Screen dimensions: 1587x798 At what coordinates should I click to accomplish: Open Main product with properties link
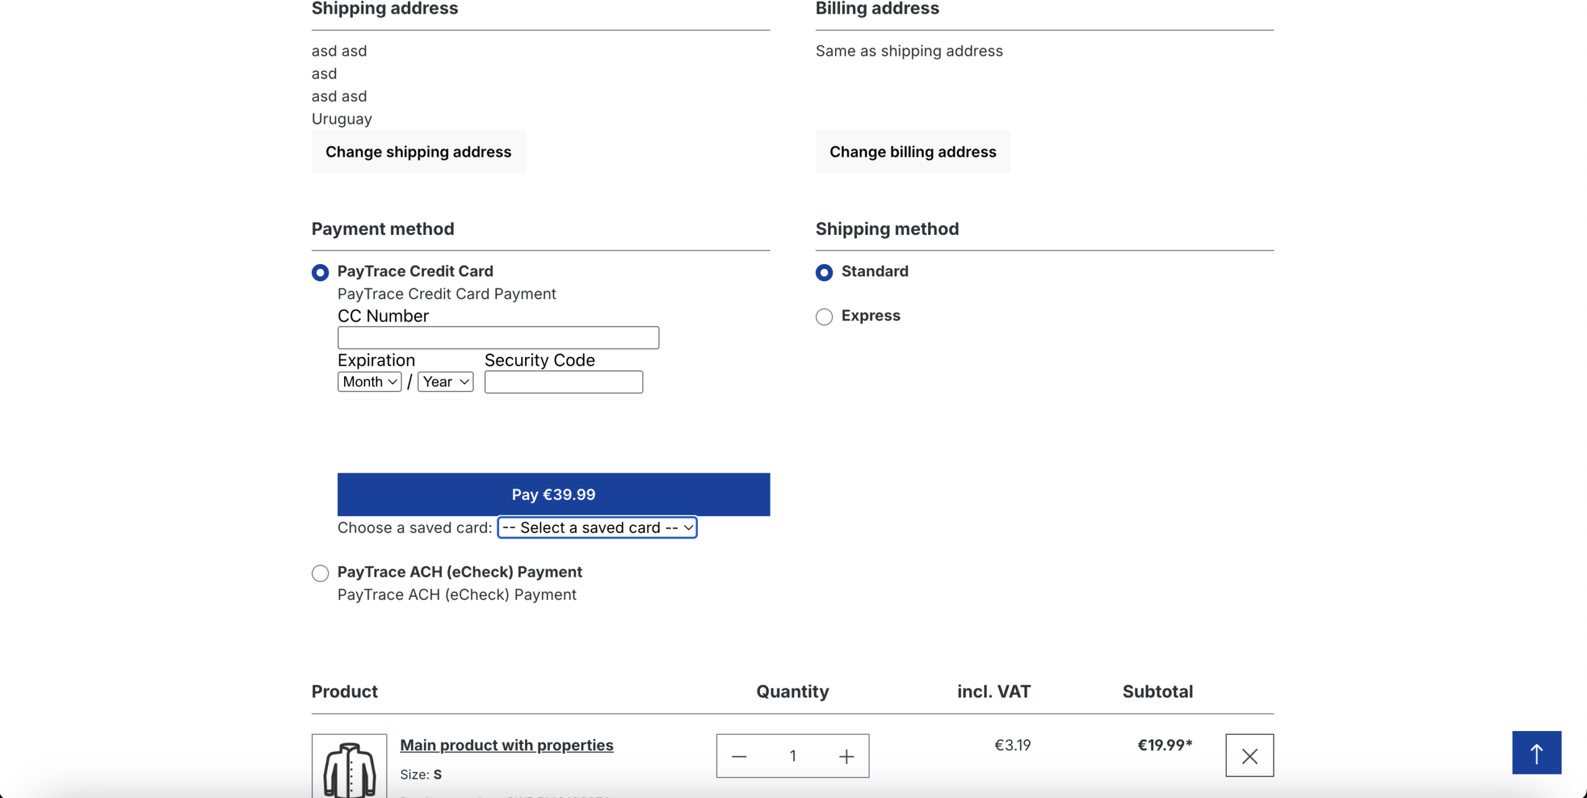[506, 745]
